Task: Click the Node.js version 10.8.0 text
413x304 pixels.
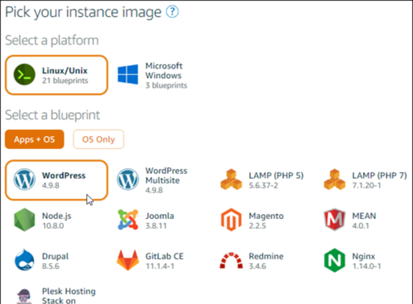Action: pos(53,226)
